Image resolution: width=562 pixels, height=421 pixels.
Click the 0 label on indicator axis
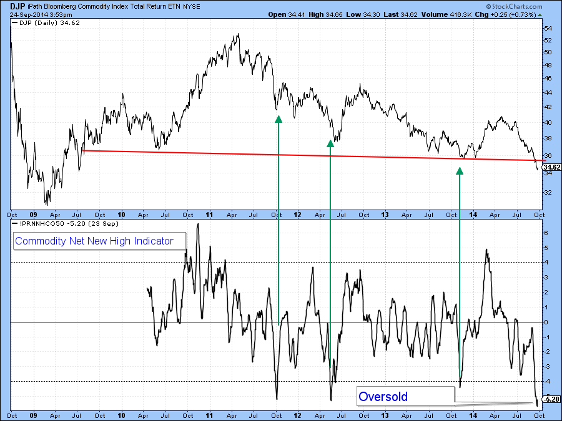click(546, 322)
